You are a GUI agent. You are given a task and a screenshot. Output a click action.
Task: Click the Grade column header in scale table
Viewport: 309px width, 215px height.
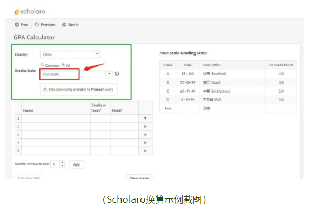pos(167,65)
